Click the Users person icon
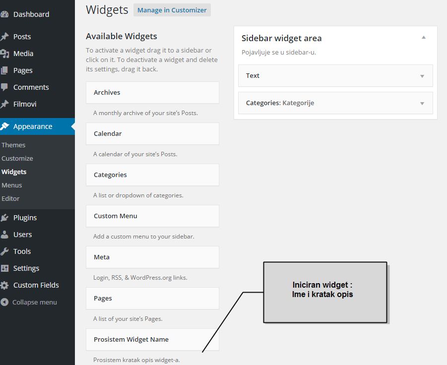 [x=4, y=235]
